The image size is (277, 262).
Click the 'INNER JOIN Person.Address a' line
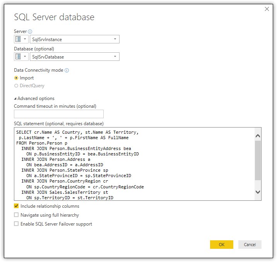pyautogui.click(x=56, y=160)
